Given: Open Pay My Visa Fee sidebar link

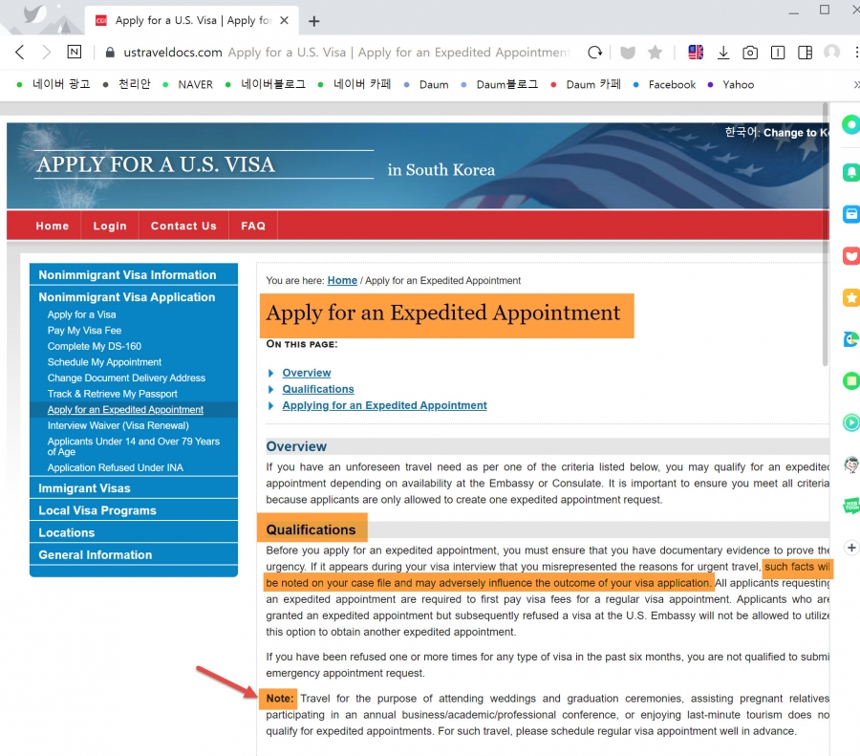Looking at the screenshot, I should 84,331.
